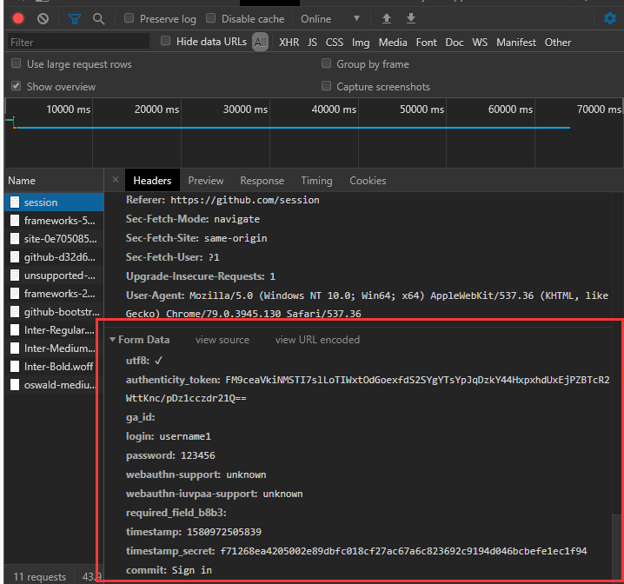
Task: Switch to the Preview tab
Action: click(206, 181)
